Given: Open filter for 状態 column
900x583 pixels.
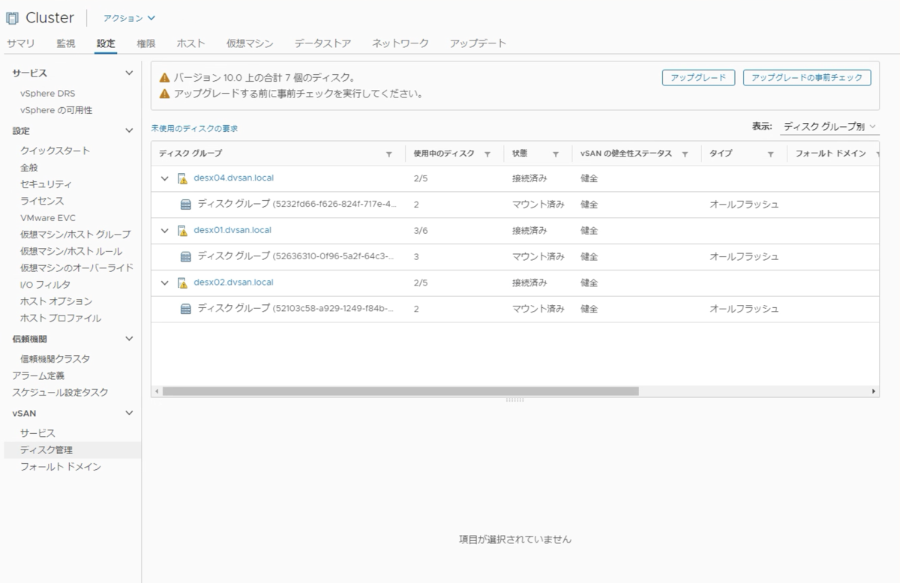Looking at the screenshot, I should coord(556,154).
